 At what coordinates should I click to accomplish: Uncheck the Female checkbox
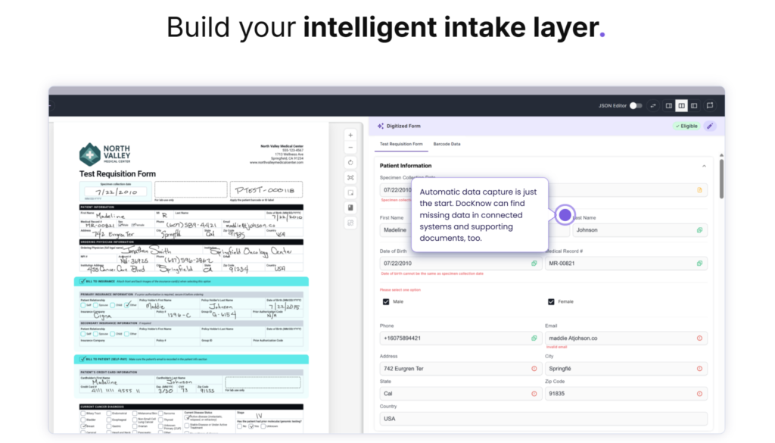552,301
